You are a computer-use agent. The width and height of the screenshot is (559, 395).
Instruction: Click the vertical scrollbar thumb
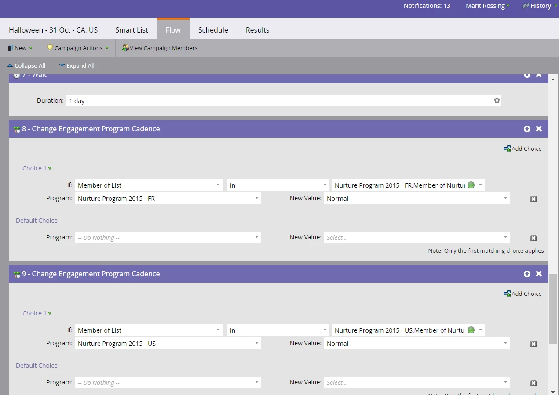[x=553, y=308]
